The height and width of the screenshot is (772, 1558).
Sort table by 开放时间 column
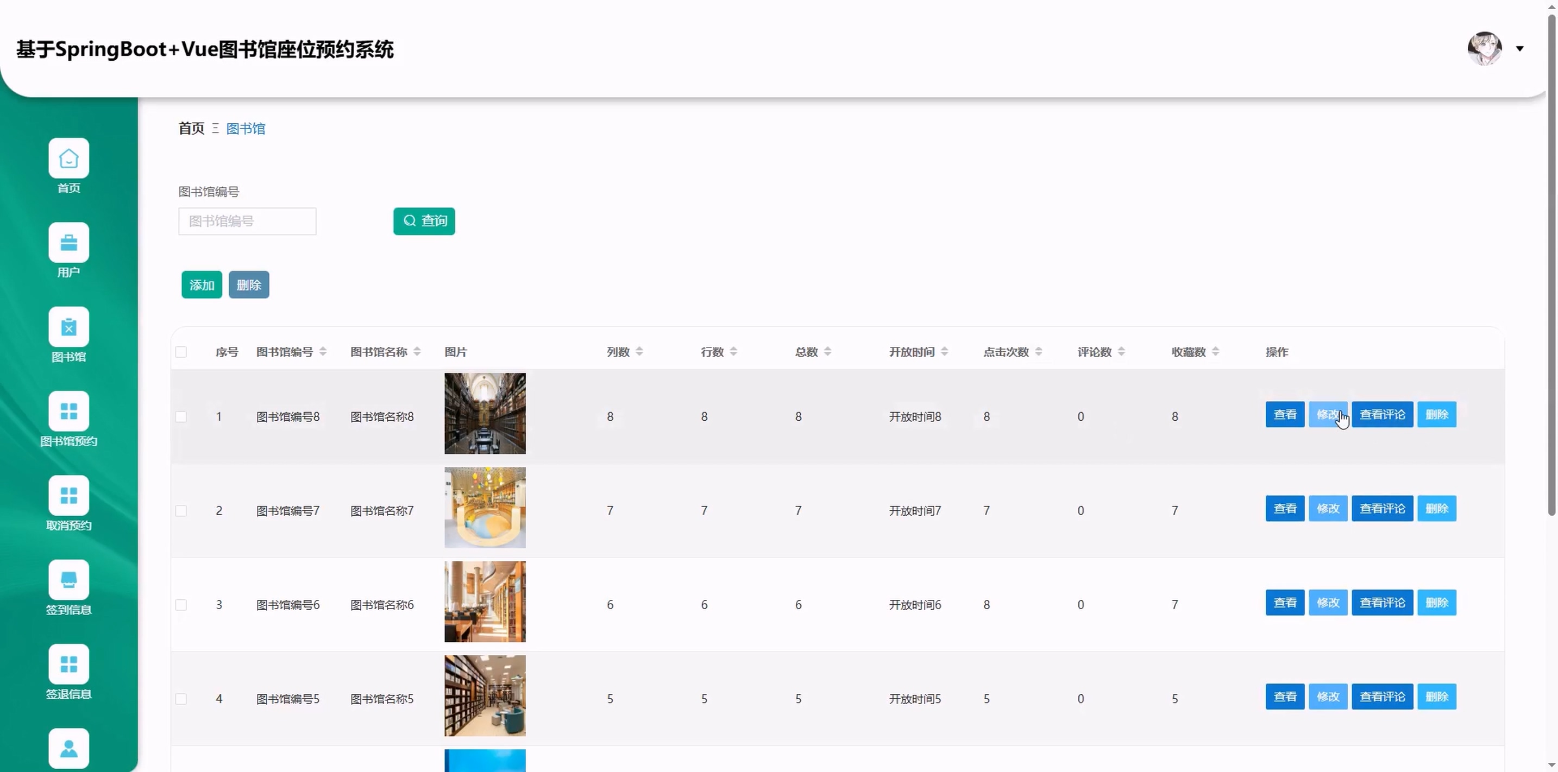tap(944, 352)
